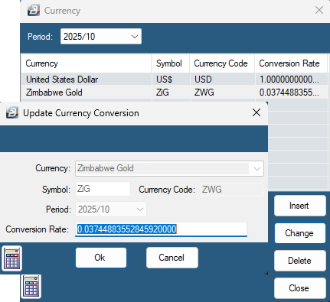Select the Zimbabwe Gold row
Image resolution: width=330 pixels, height=302 pixels.
point(175,93)
